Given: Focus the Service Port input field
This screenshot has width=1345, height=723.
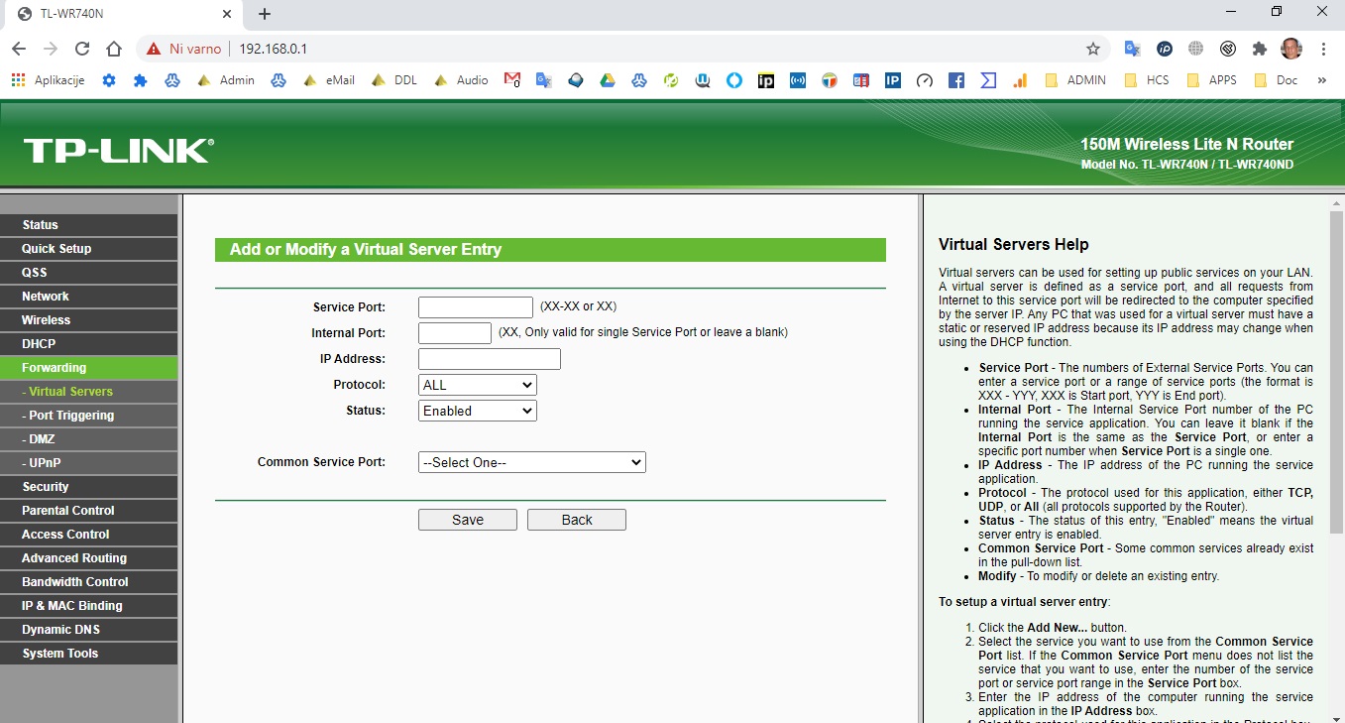Looking at the screenshot, I should [x=476, y=307].
